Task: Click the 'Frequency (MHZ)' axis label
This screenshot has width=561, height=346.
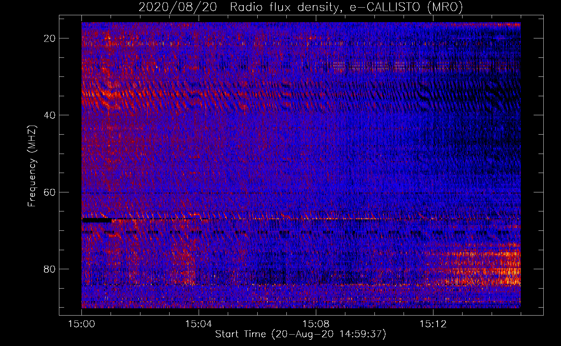Action: tap(32, 166)
